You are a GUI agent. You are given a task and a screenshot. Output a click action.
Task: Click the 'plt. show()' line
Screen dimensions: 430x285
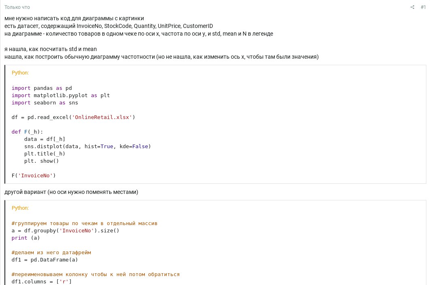41,161
